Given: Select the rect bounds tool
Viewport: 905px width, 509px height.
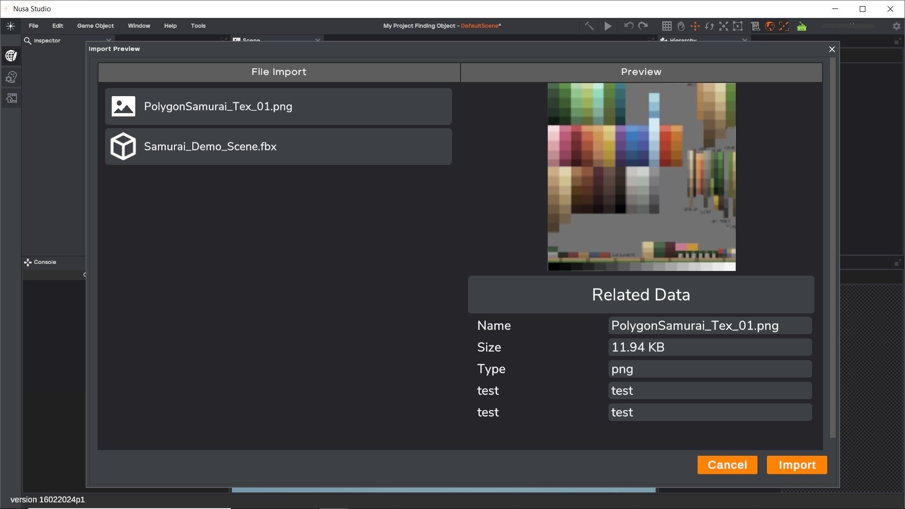Looking at the screenshot, I should [x=738, y=26].
